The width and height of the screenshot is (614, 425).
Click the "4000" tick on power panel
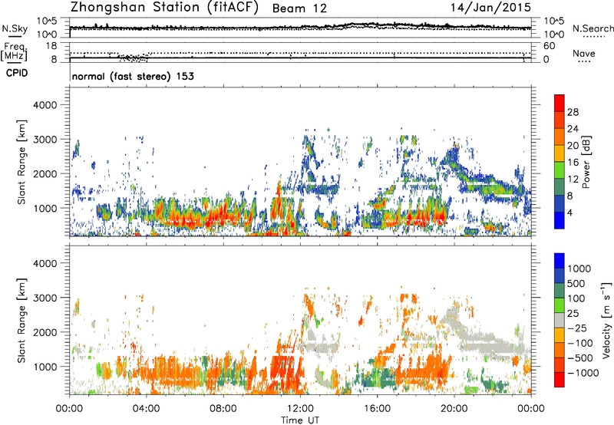pyautogui.click(x=45, y=105)
